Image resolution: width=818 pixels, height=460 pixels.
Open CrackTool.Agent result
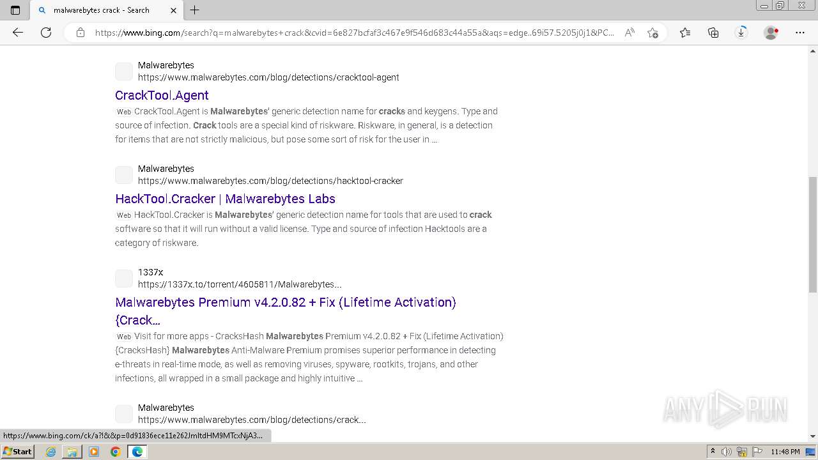pos(162,95)
